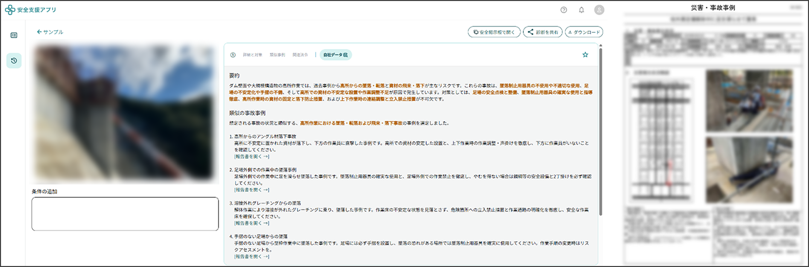Open the user profile avatar
809x267 pixels.
pyautogui.click(x=599, y=10)
